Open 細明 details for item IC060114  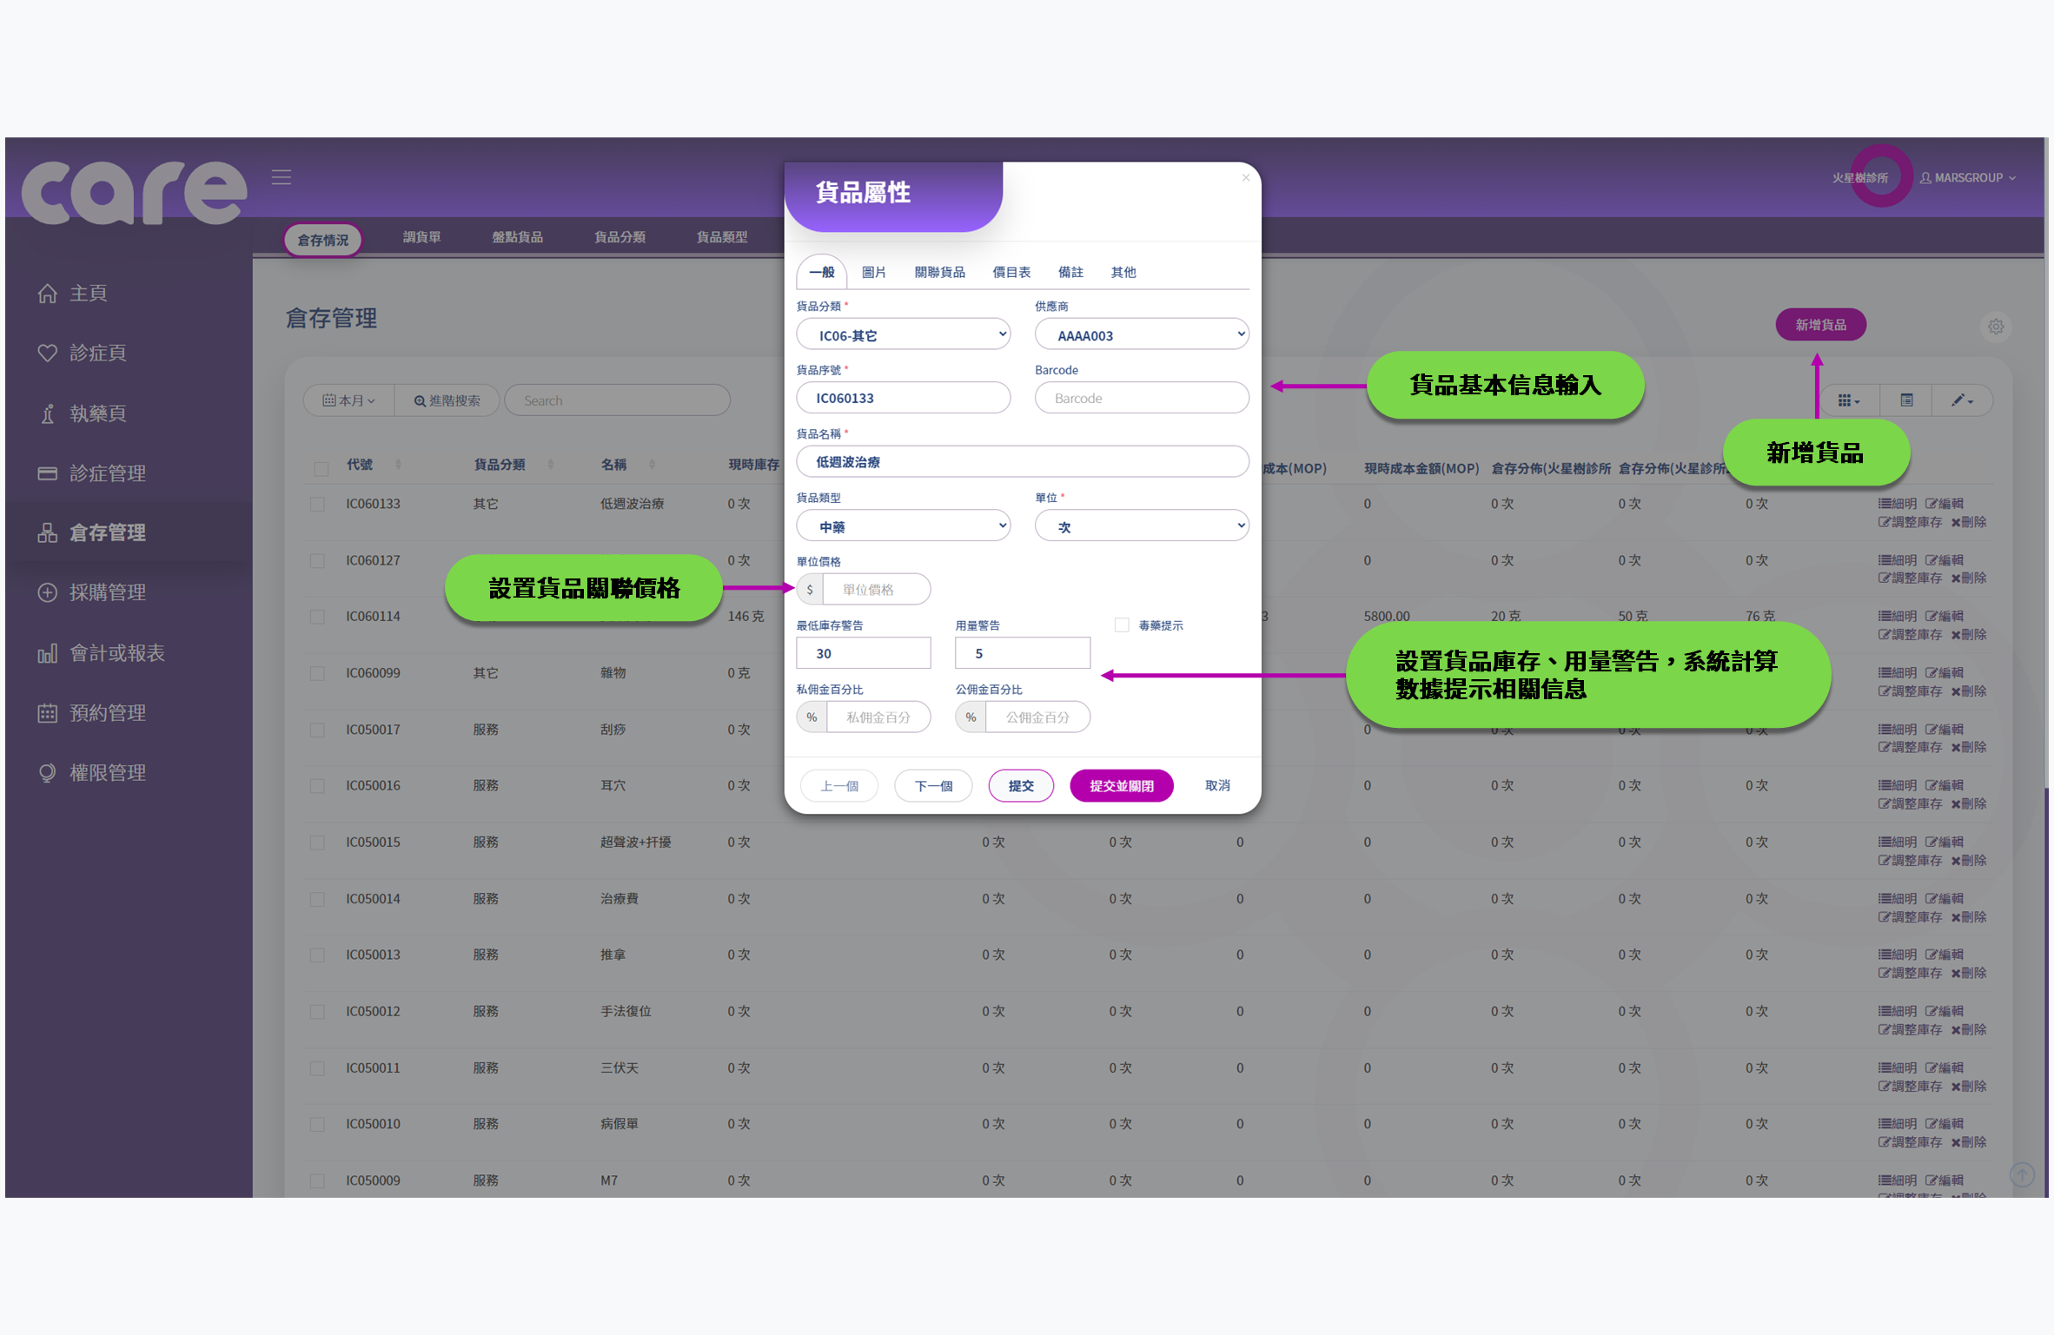coord(1897,616)
